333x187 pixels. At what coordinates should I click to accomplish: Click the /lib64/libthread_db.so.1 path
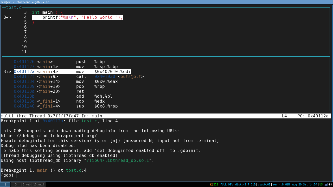tap(118, 161)
